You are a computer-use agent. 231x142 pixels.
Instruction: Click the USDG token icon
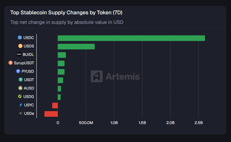coord(20,97)
